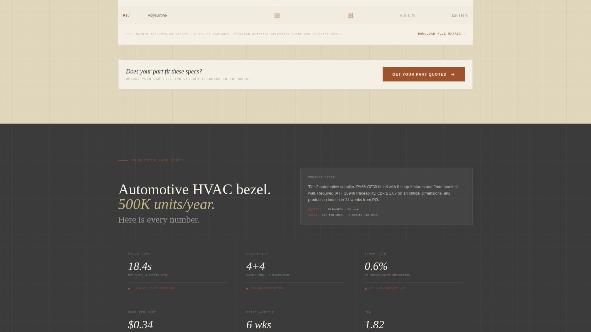Click the orange PSU material code badge
The image size is (591, 332).
(x=126, y=15)
